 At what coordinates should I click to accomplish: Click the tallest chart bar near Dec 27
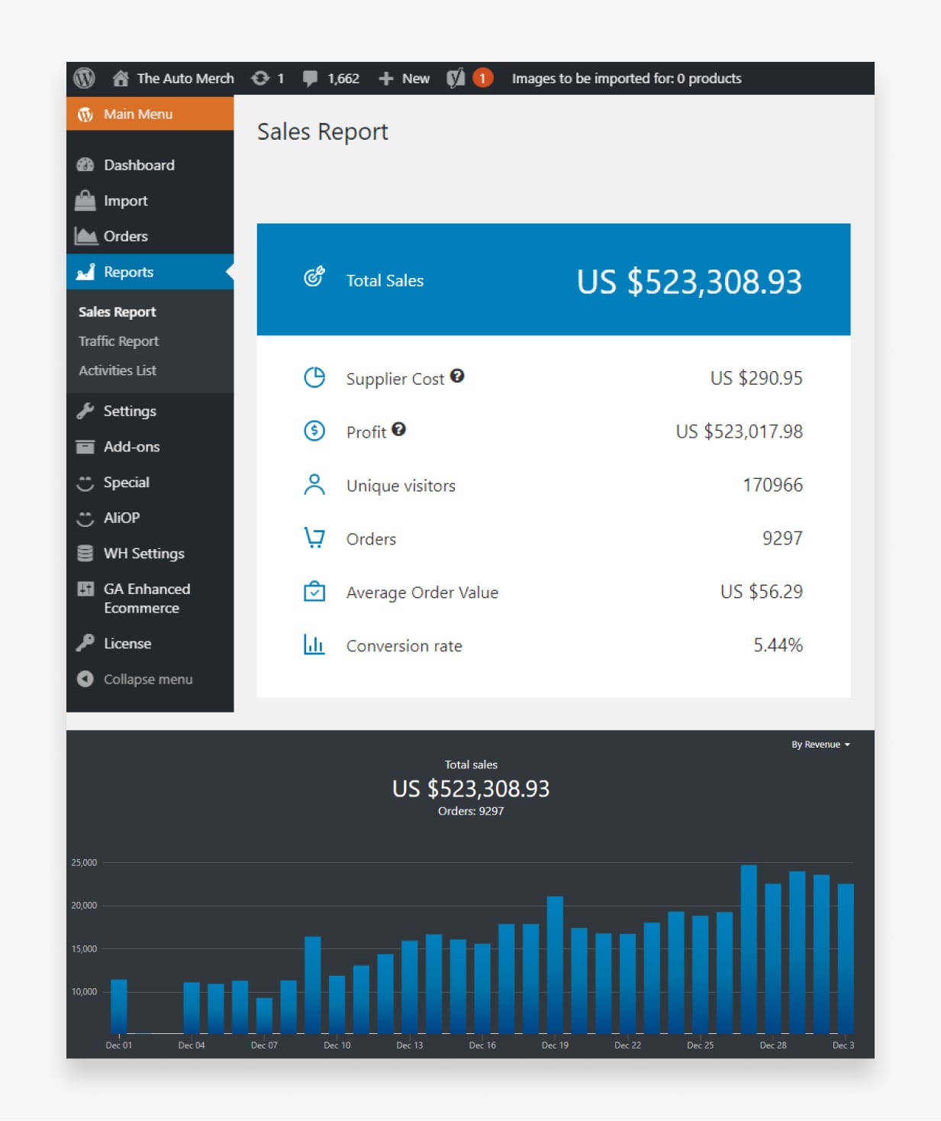[x=749, y=948]
